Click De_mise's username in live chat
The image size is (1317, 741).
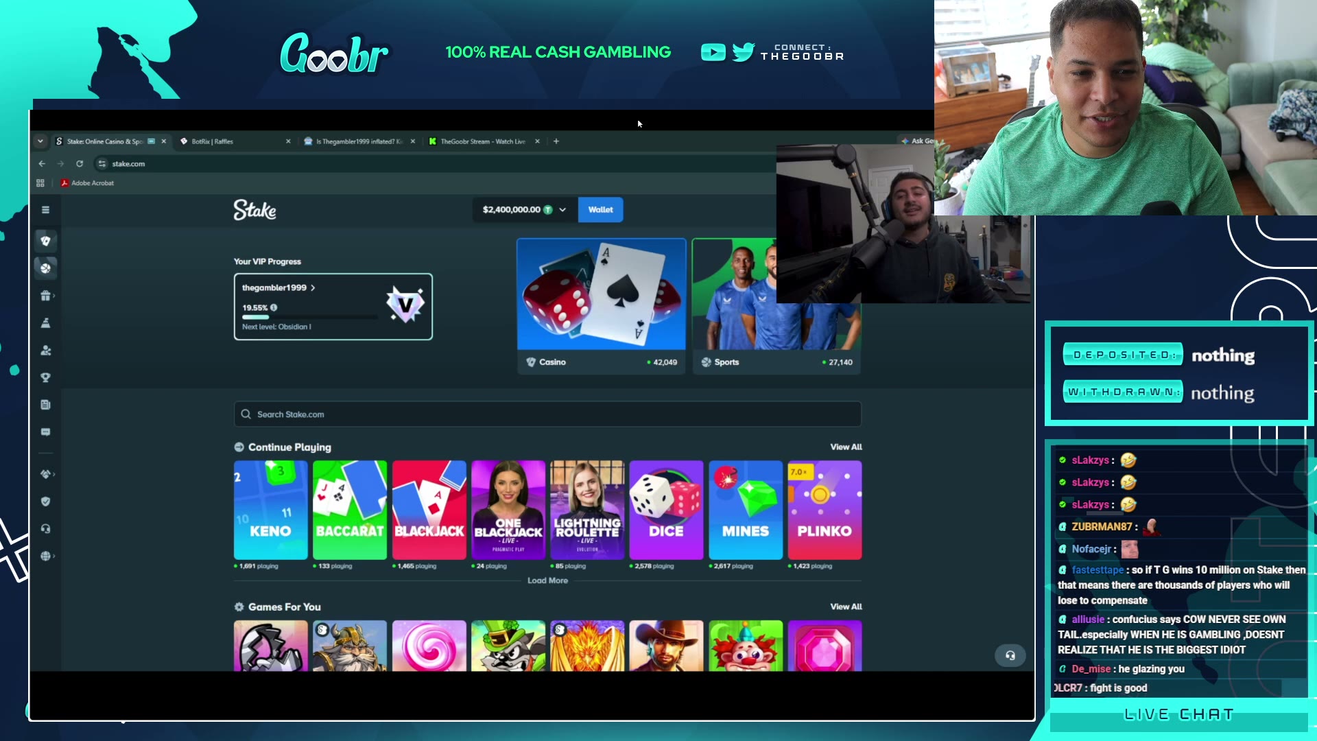coord(1091,669)
